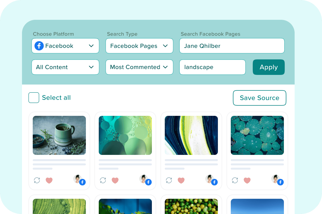Expand the Facebook Pages search type dropdown
The width and height of the screenshot is (322, 214).
[x=139, y=46]
